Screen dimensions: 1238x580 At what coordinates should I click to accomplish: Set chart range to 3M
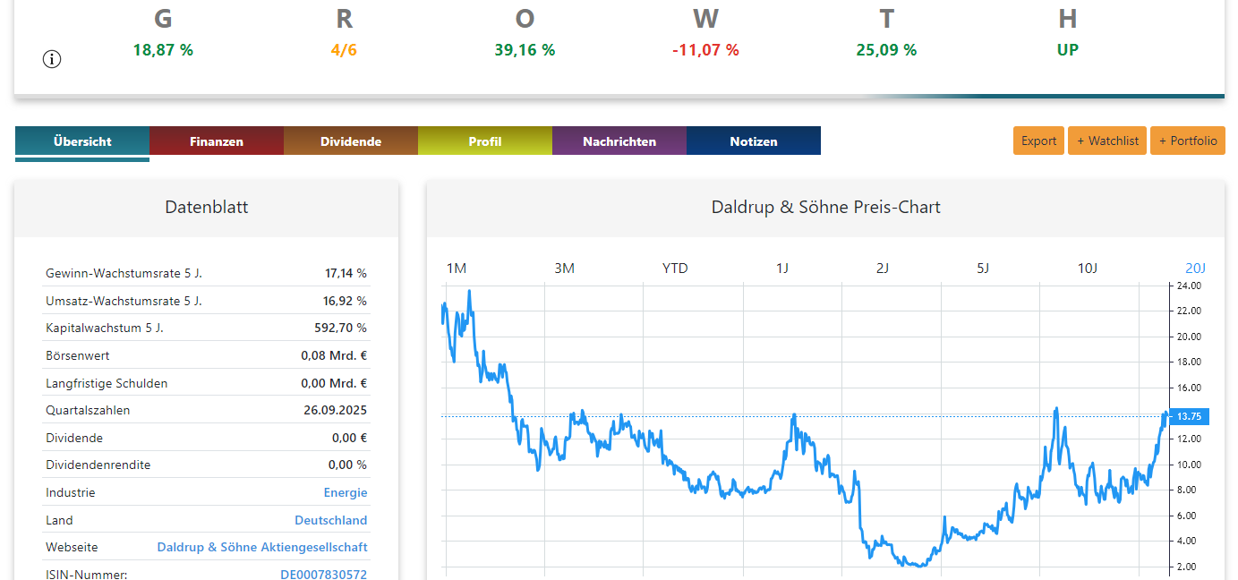coord(564,269)
